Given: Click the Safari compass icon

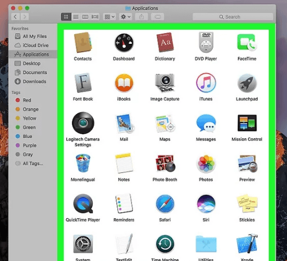Looking at the screenshot, I should click(x=165, y=204).
